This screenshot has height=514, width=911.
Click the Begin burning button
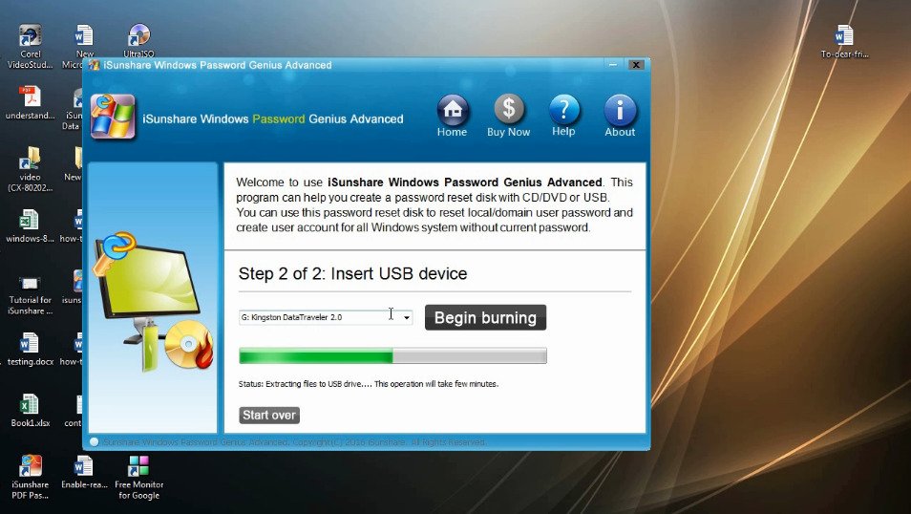[485, 317]
